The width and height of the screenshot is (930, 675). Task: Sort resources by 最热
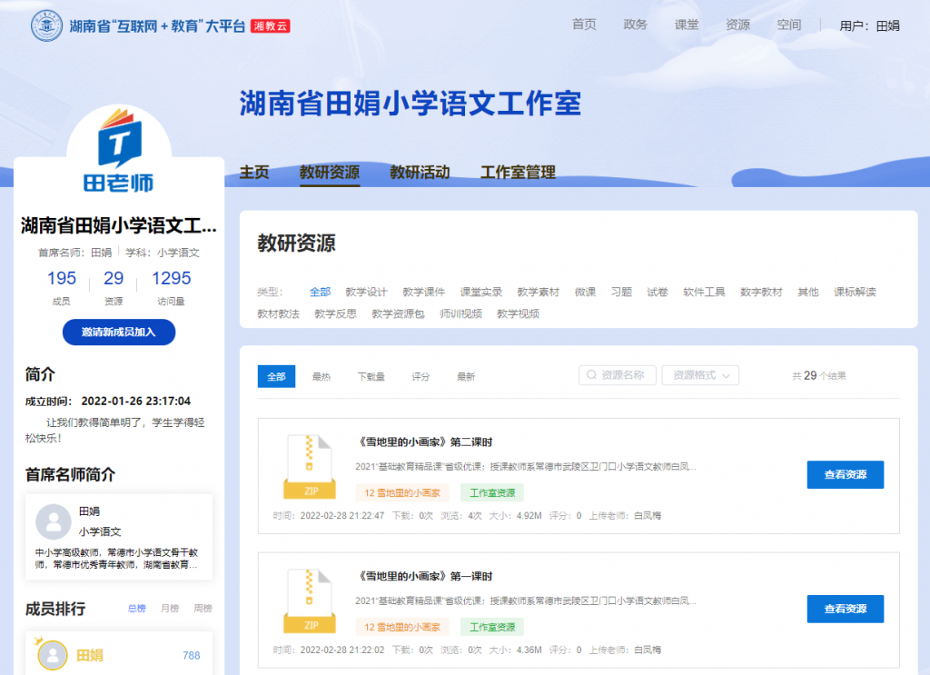point(322,376)
